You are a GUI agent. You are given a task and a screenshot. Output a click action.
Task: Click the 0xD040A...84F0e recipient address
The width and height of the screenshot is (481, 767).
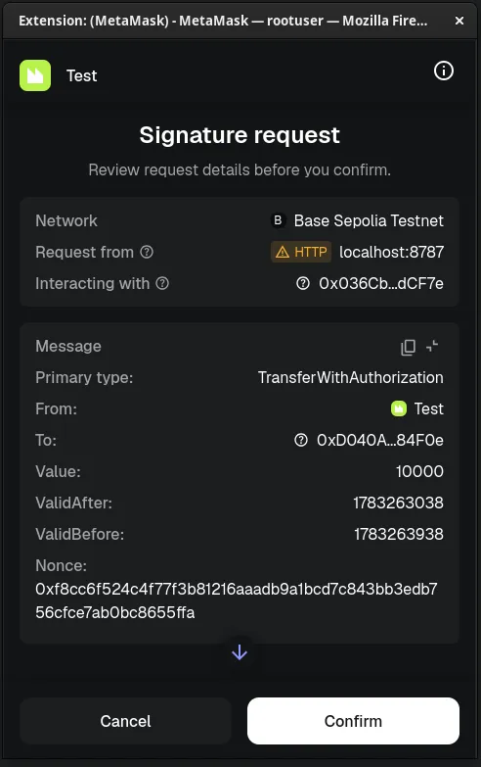click(x=380, y=440)
